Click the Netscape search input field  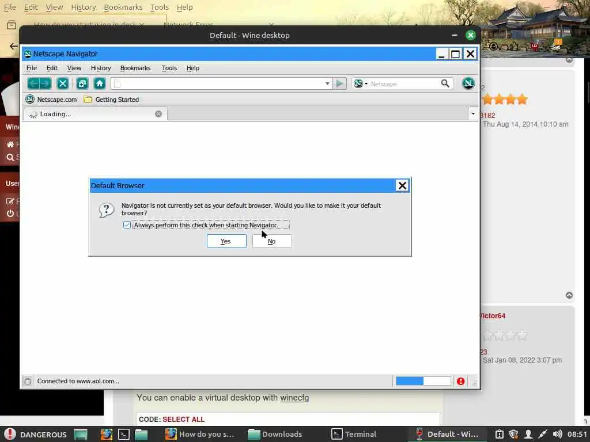tap(404, 83)
